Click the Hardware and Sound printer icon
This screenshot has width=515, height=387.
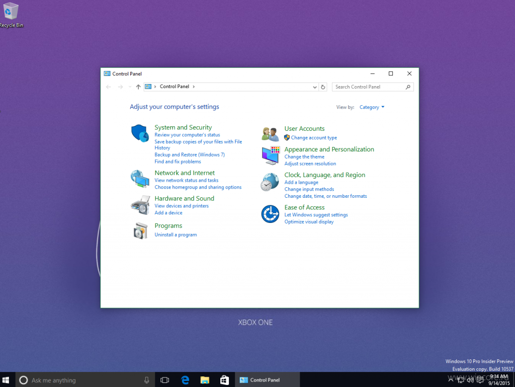pyautogui.click(x=140, y=205)
